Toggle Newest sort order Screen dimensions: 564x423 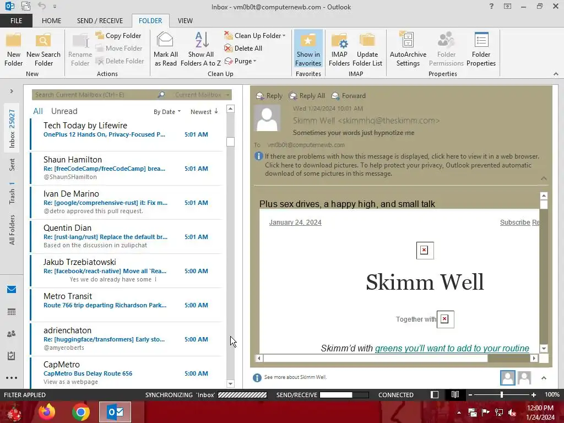[x=204, y=112]
